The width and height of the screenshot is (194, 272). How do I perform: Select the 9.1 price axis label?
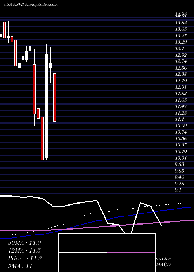pyautogui.click(x=178, y=190)
